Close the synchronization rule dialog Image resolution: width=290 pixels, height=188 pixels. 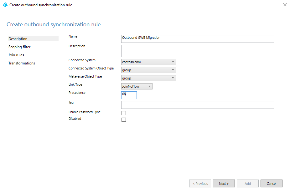[285, 5]
